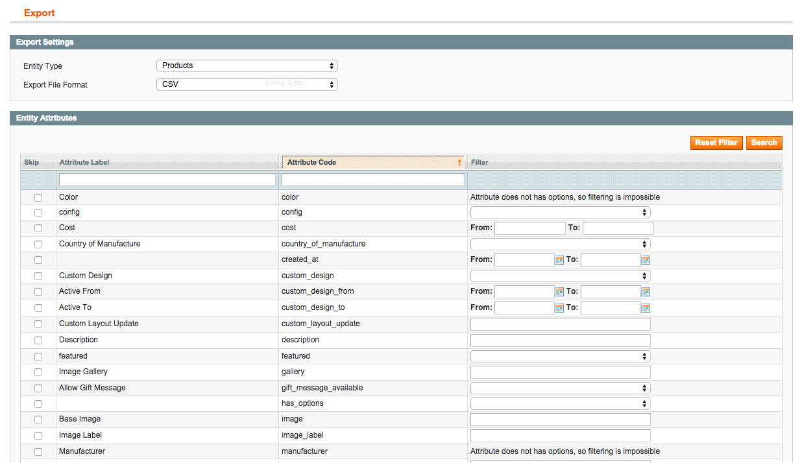The height and width of the screenshot is (463, 800).
Task: Select Skip checkbox for Image Gallery
Action: click(38, 372)
